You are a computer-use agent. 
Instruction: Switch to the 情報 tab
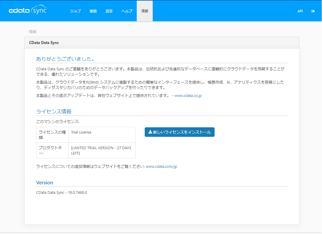[145, 11]
